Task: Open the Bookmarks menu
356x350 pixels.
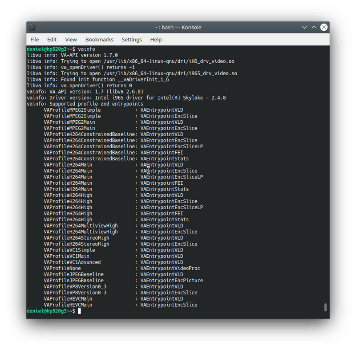Action: click(99, 40)
